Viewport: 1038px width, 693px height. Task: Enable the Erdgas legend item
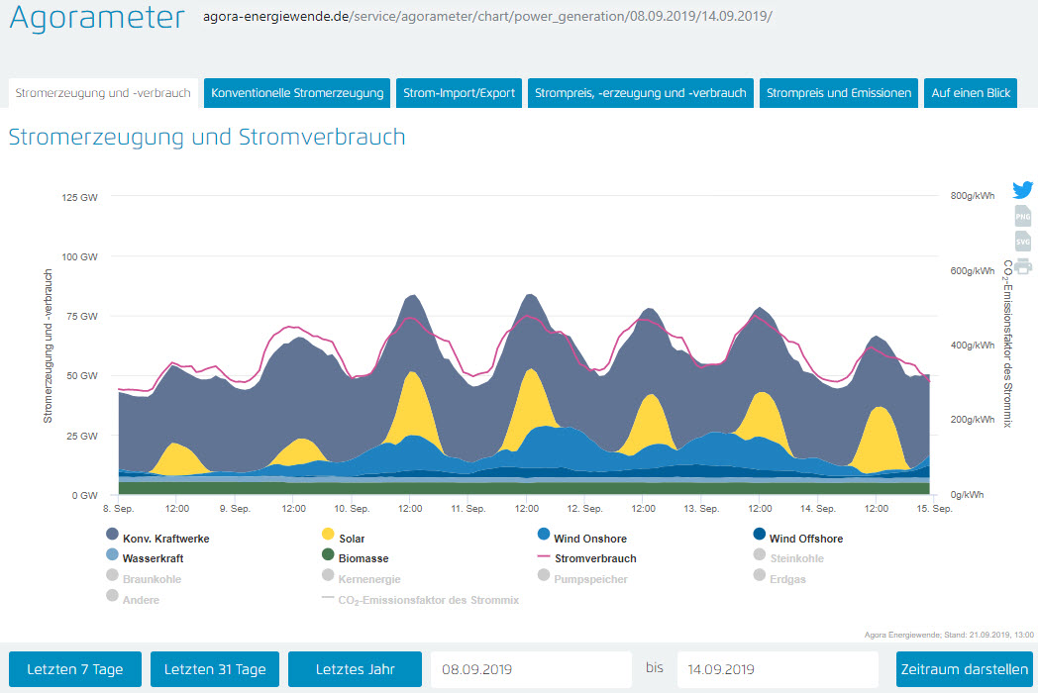(x=786, y=579)
